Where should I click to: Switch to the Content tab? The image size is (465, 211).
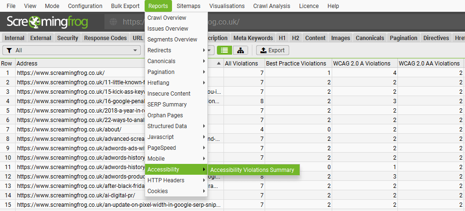(x=315, y=38)
